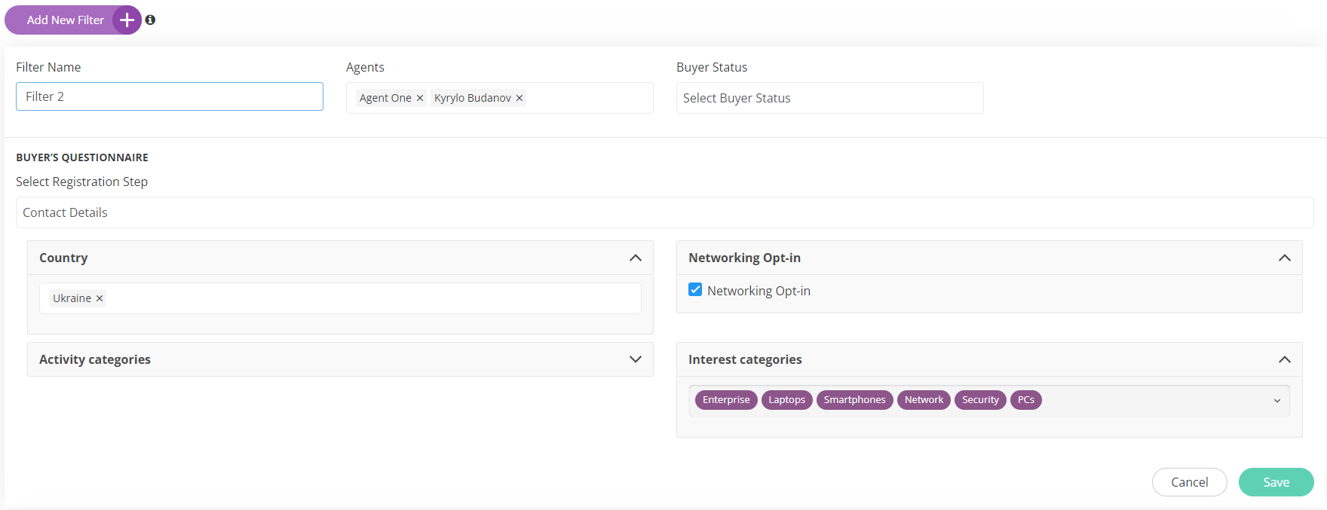Collapse the Country section chevron
The image size is (1327, 510).
pyautogui.click(x=635, y=258)
